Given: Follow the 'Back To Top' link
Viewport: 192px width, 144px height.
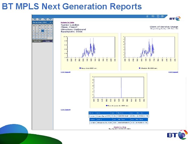Looking at the screenshot, I should (120, 127).
